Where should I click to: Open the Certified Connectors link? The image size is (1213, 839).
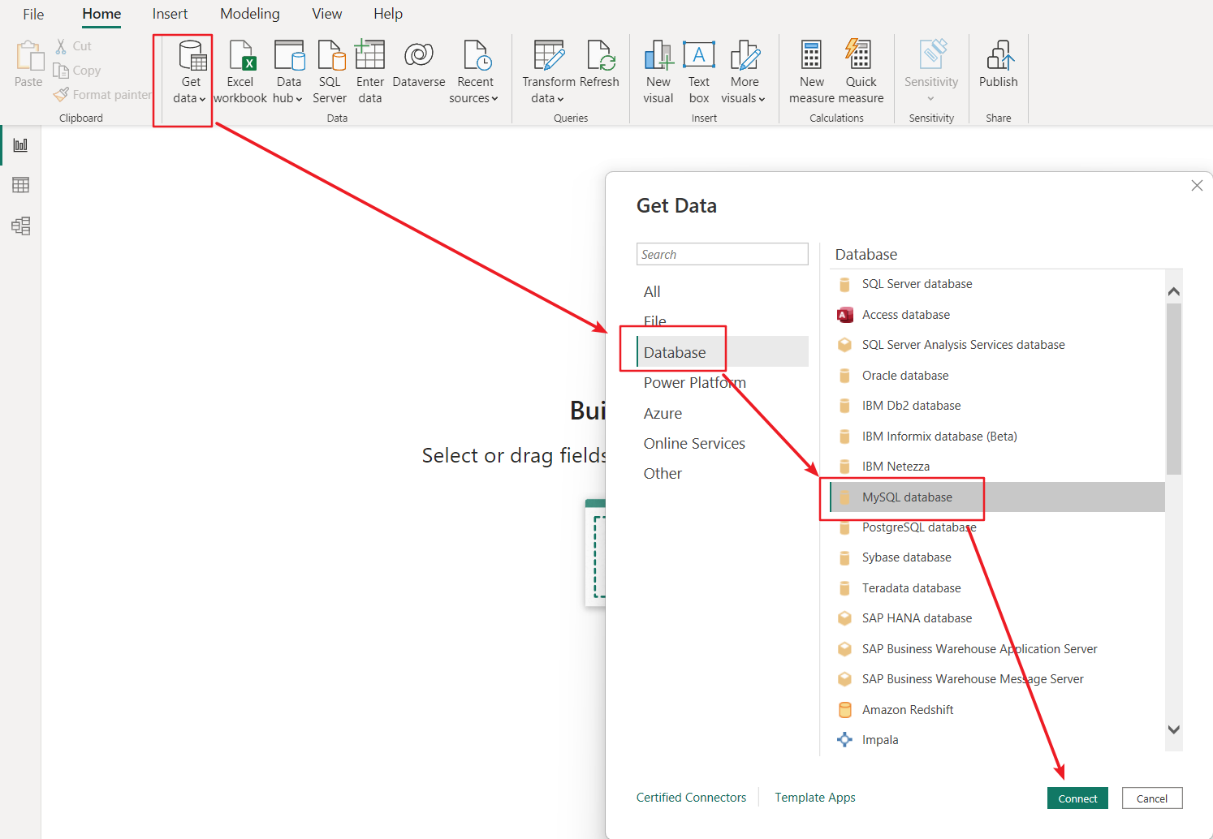click(691, 797)
